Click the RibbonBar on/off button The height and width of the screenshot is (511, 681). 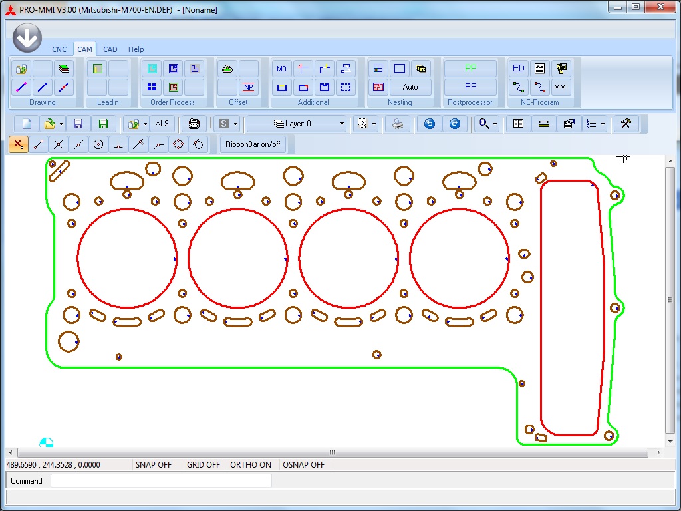[x=253, y=144]
